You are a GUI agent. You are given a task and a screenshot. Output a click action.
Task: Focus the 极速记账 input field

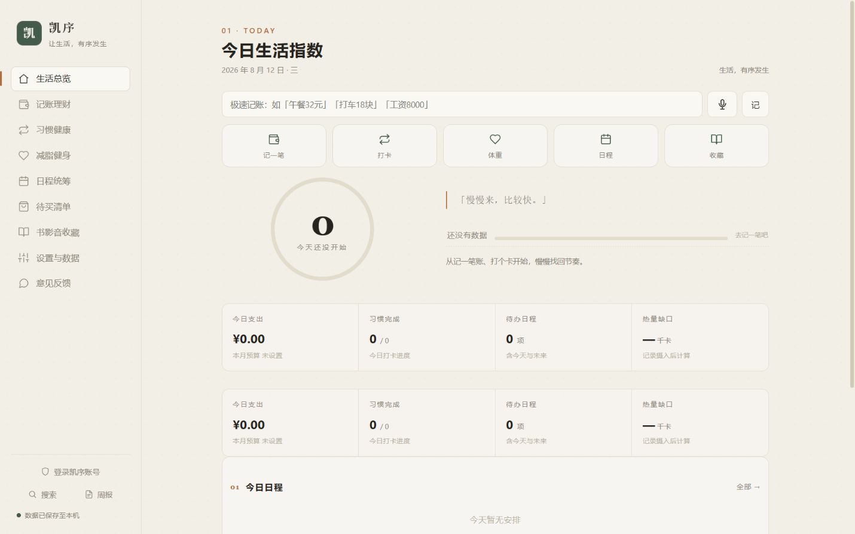462,105
